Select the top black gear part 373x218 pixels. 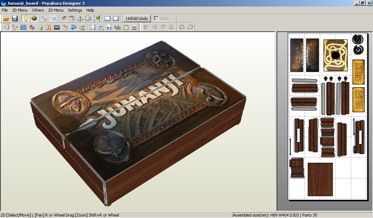[358, 39]
